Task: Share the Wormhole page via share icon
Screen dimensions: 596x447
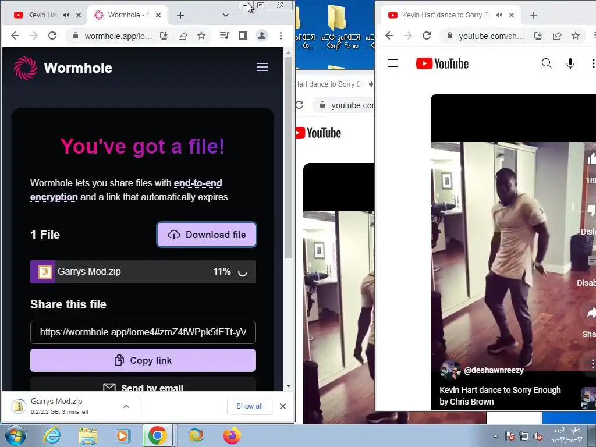Action: click(183, 36)
